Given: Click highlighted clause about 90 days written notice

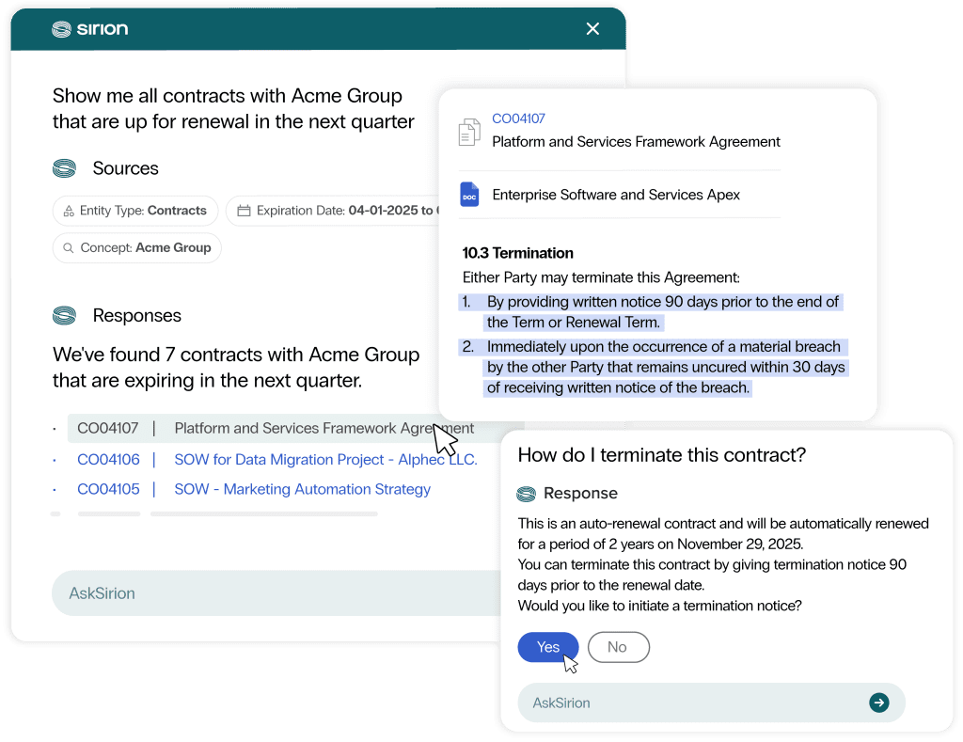Looking at the screenshot, I should 651,312.
